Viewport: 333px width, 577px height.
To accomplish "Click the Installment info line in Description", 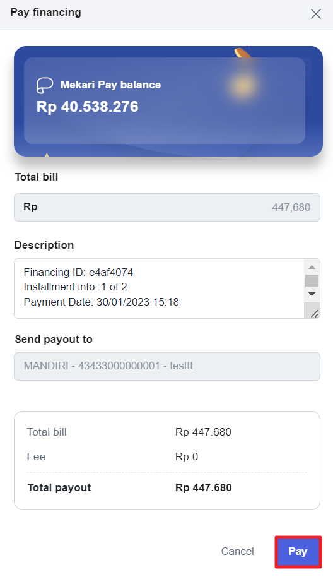I will (x=75, y=287).
